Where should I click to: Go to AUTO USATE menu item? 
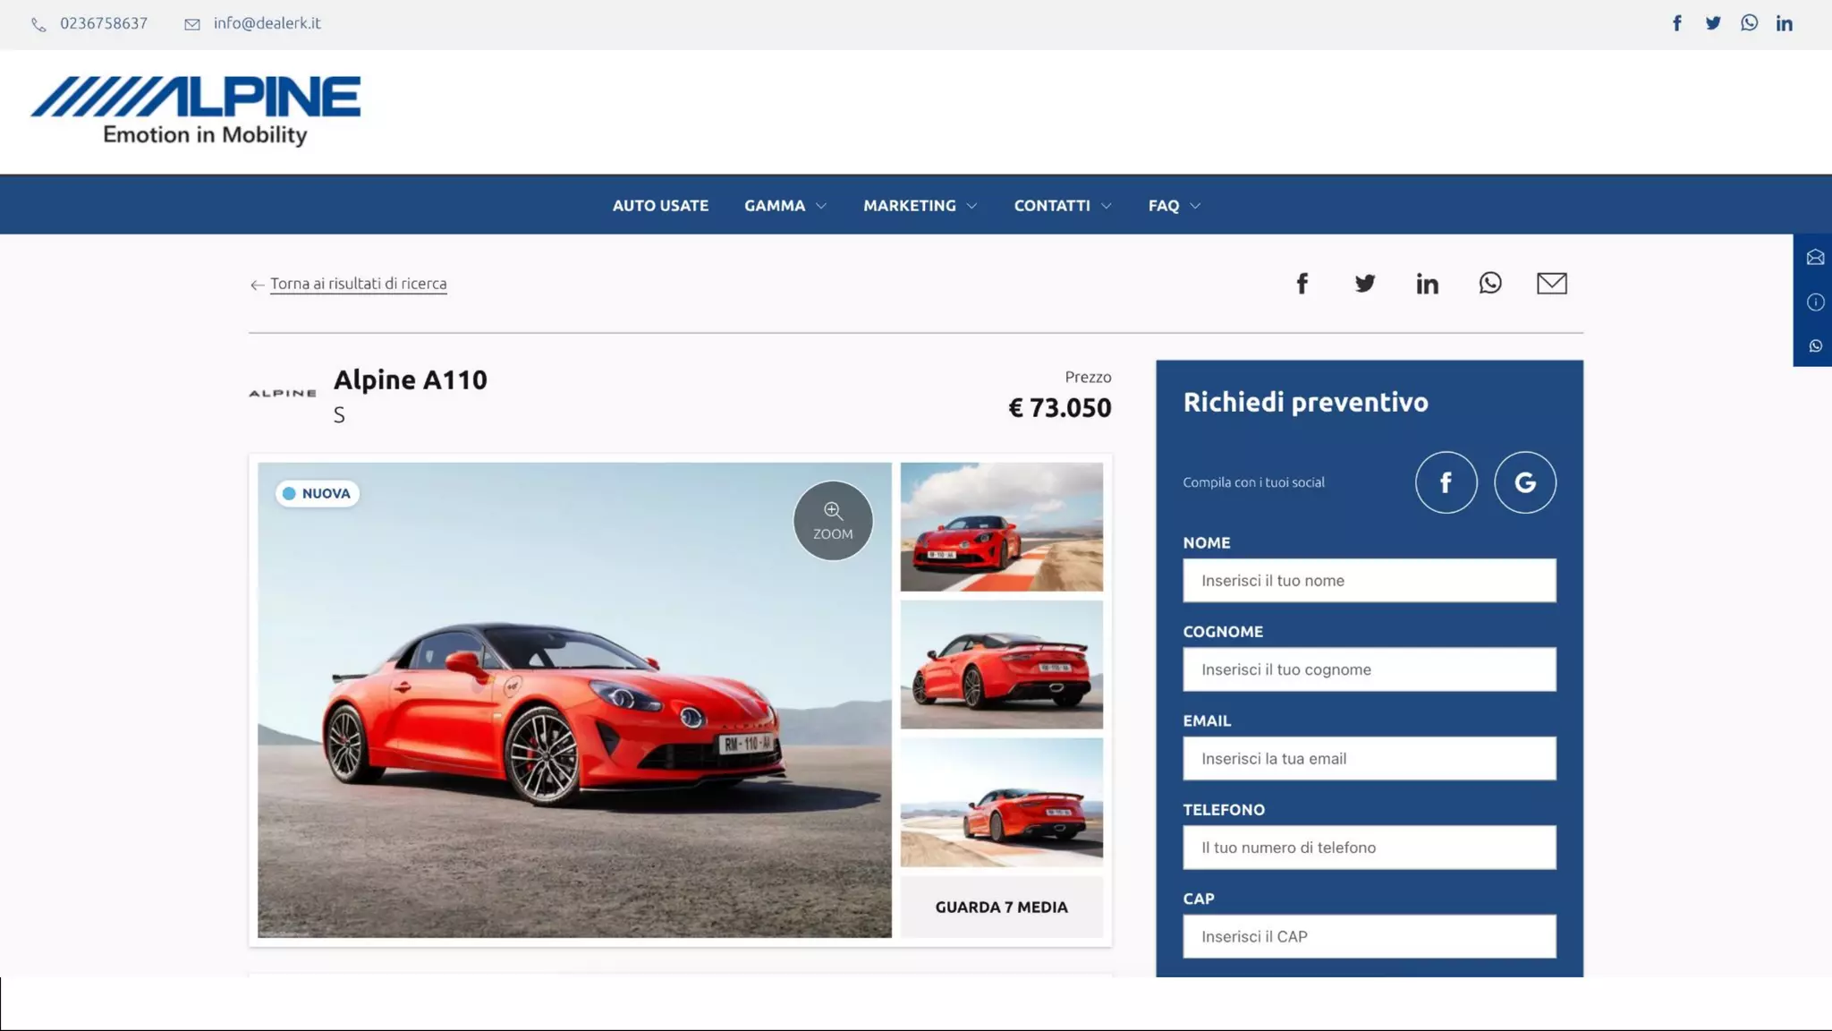(x=660, y=206)
